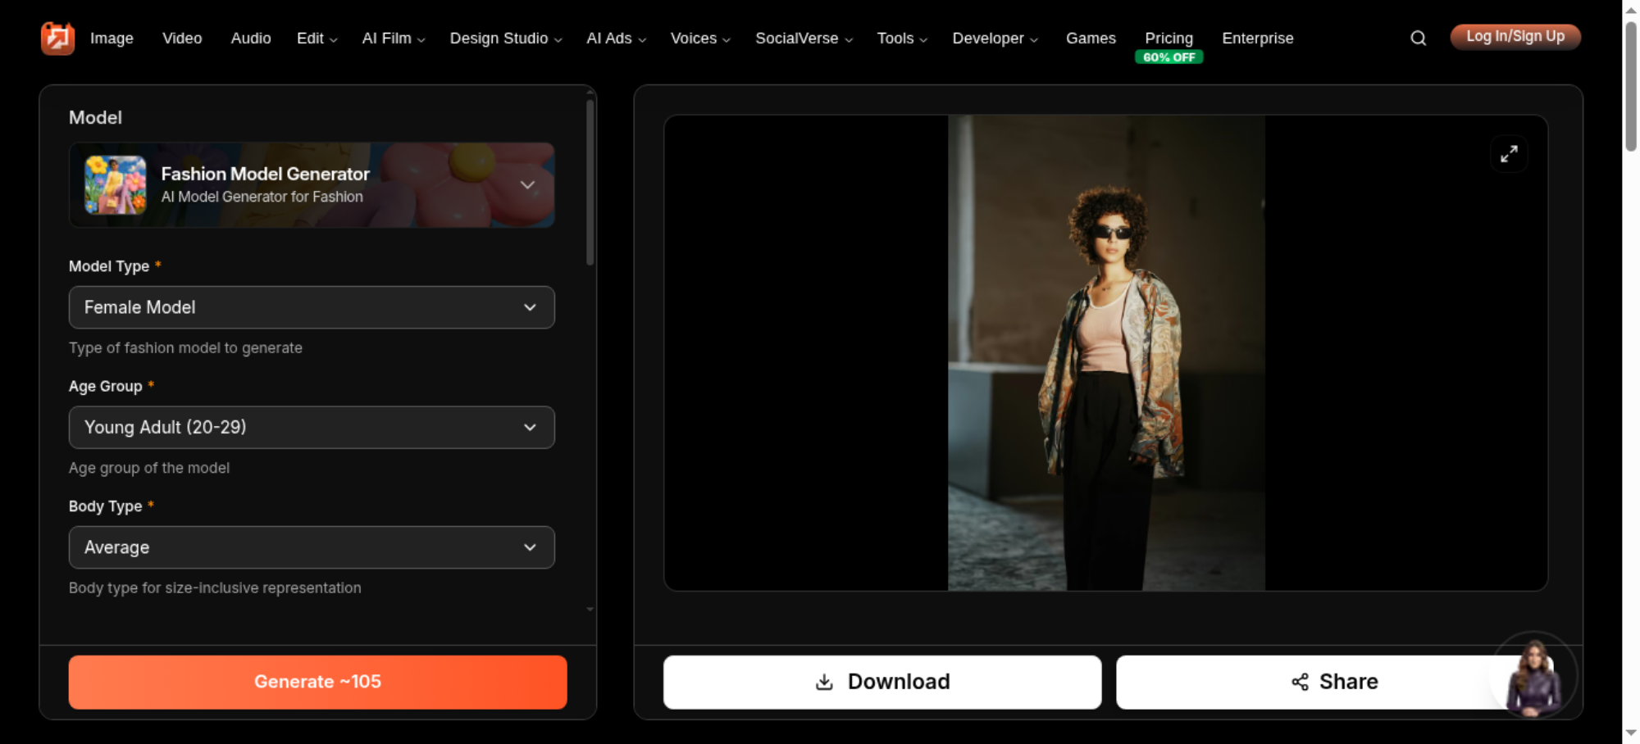Click the 'Body type for size-inclusive representation' text
The image size is (1640, 744).
point(215,588)
